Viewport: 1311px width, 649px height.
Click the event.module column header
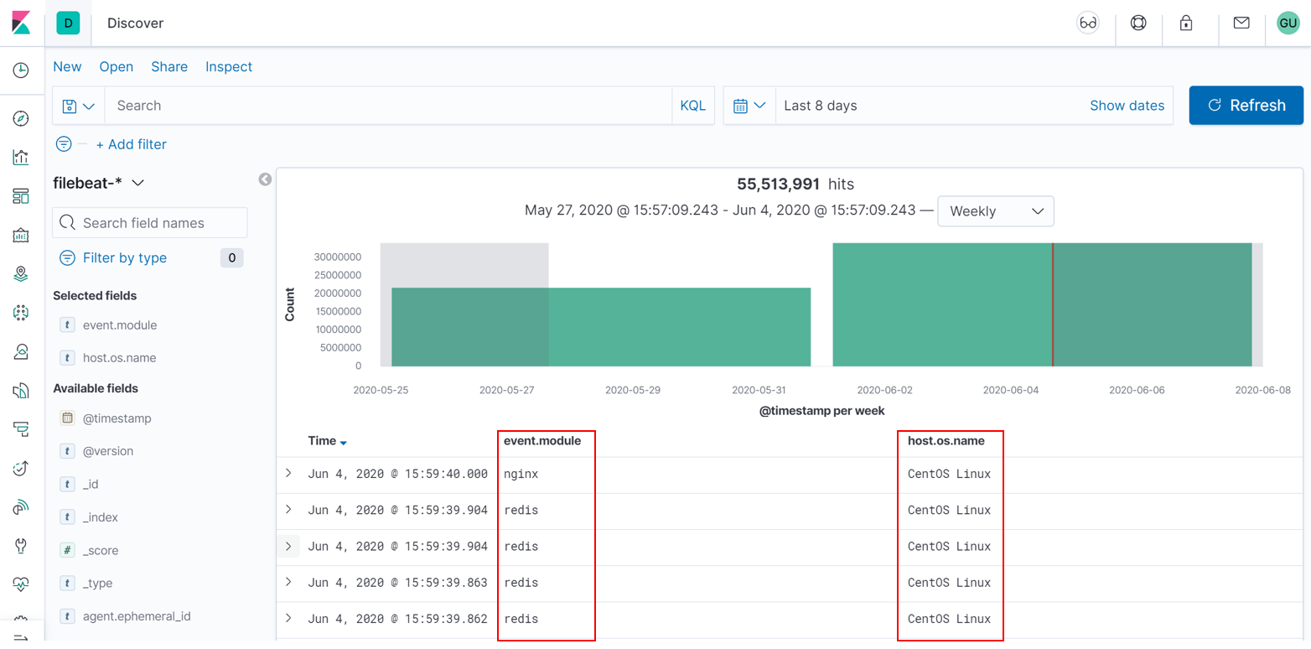[542, 441]
